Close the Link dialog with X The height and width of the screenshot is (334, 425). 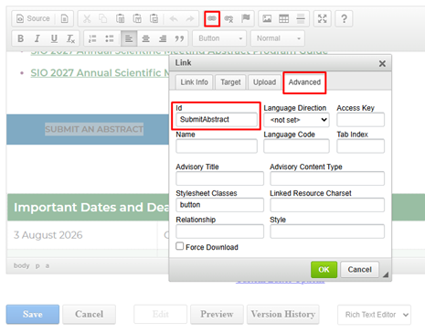point(382,63)
